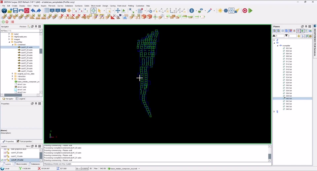Switch to the Databases tab

(34, 164)
